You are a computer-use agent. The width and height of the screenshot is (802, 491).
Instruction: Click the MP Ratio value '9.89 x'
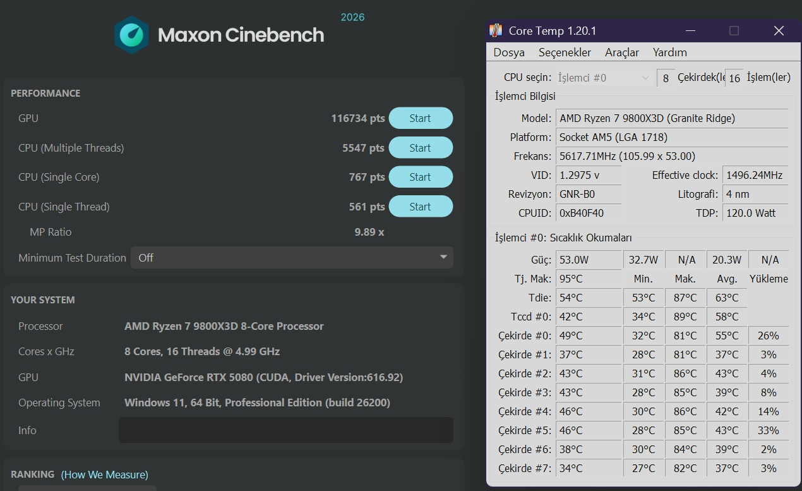369,232
